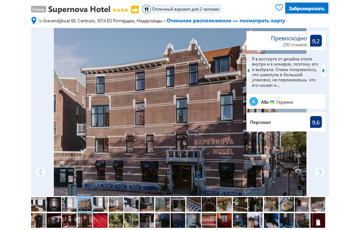Viewport: 361px width, 230px height.
Task: Click the yellow thumbs-up preferred badge
Action: tap(135, 9)
